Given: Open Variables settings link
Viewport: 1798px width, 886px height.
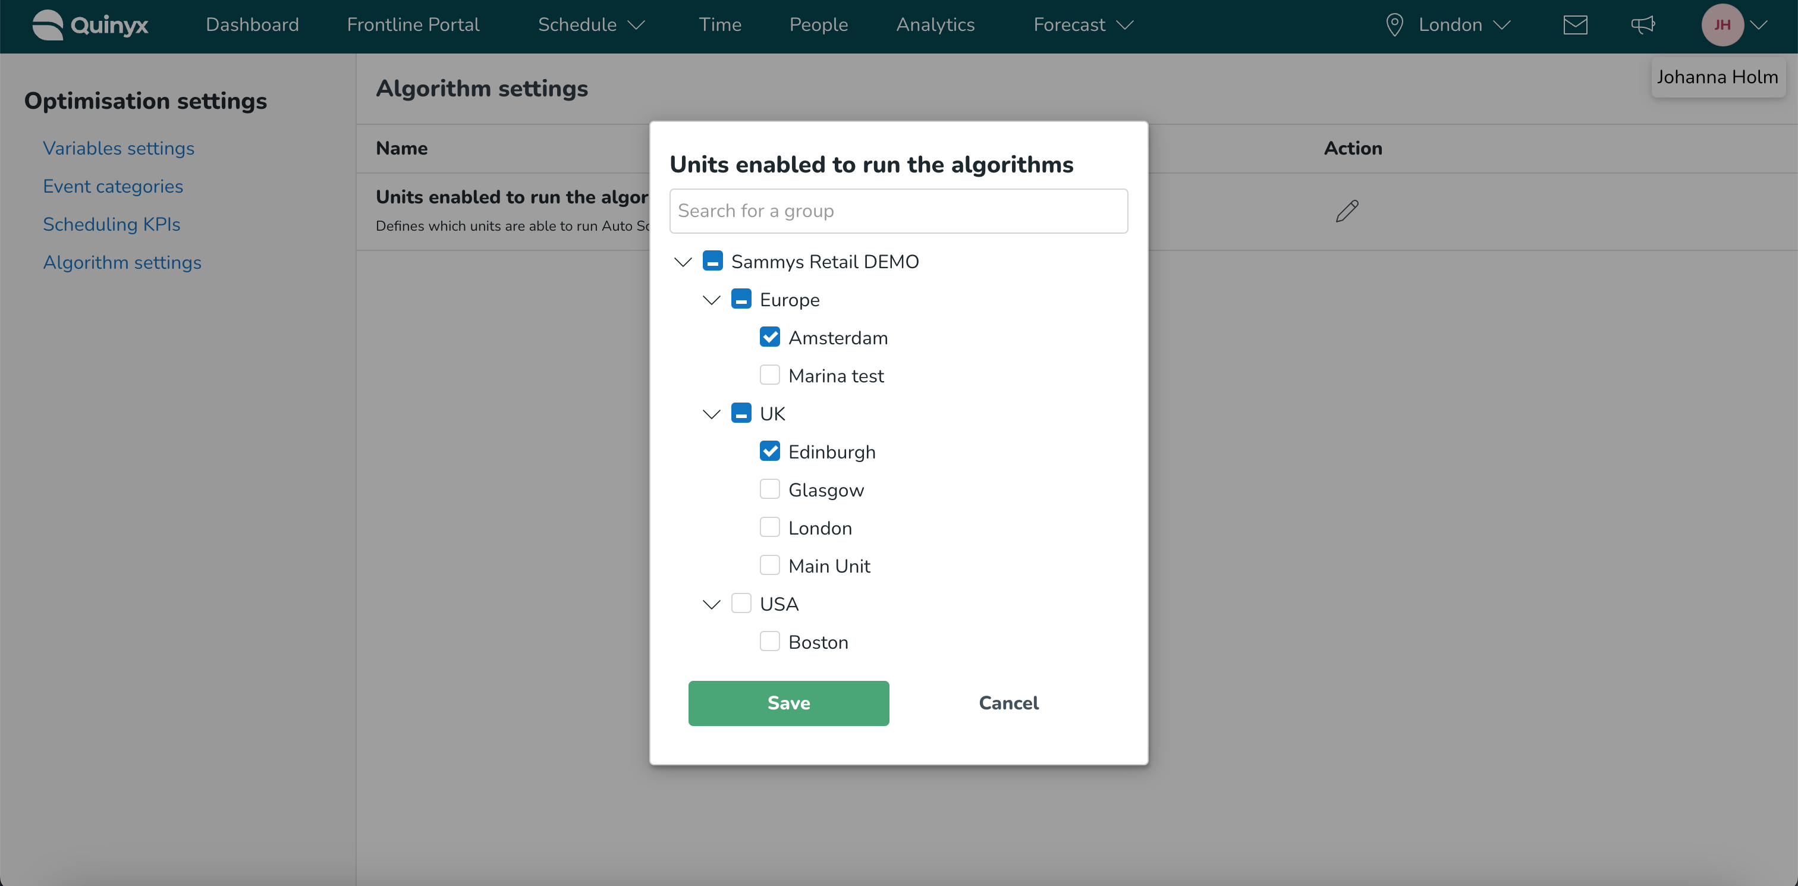Looking at the screenshot, I should (118, 149).
